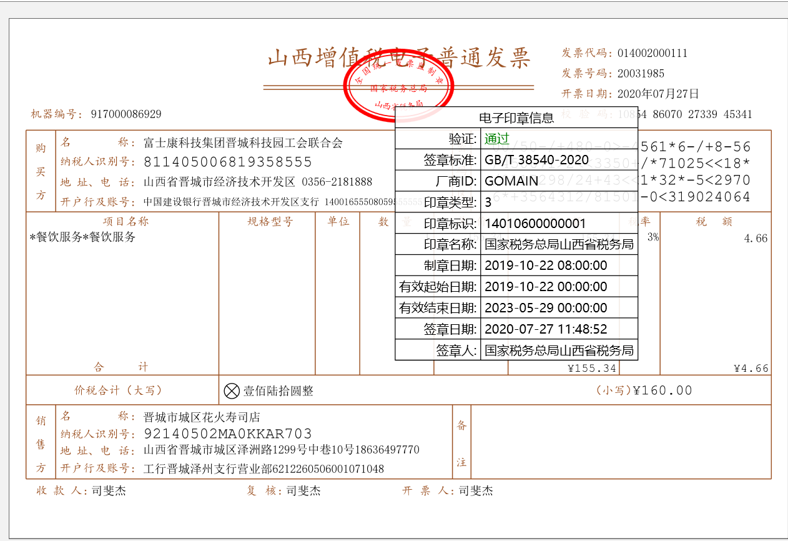This screenshot has height=541, width=788.
Task: Select the signer name in 签章人 row
Action: pos(559,350)
